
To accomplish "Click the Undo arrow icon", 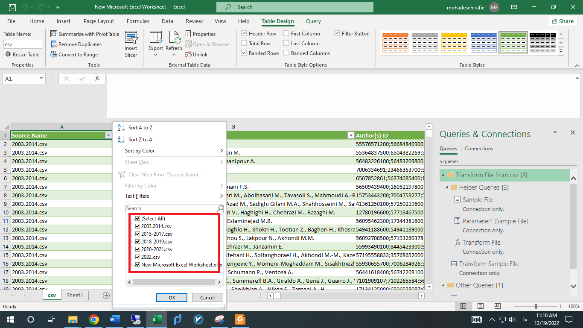I will (24, 7).
